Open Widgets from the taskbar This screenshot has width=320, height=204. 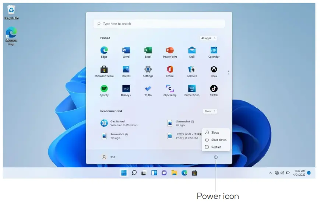coord(154,173)
